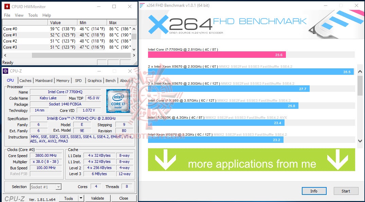The width and height of the screenshot is (365, 202).
Task: Click the Core VID value 1.072 V
Action: [x=89, y=110]
